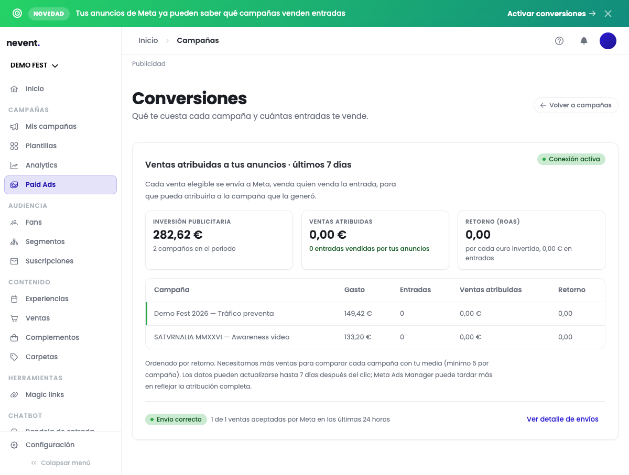Click the Paid Ads image icon
Screen dimensions: 629x475
(x=14, y=185)
